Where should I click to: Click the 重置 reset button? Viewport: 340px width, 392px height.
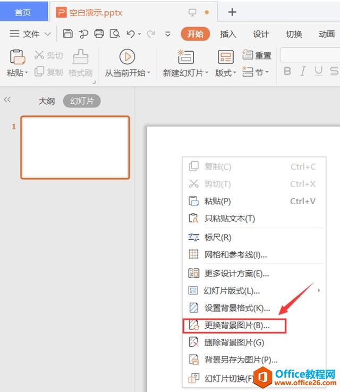[257, 55]
